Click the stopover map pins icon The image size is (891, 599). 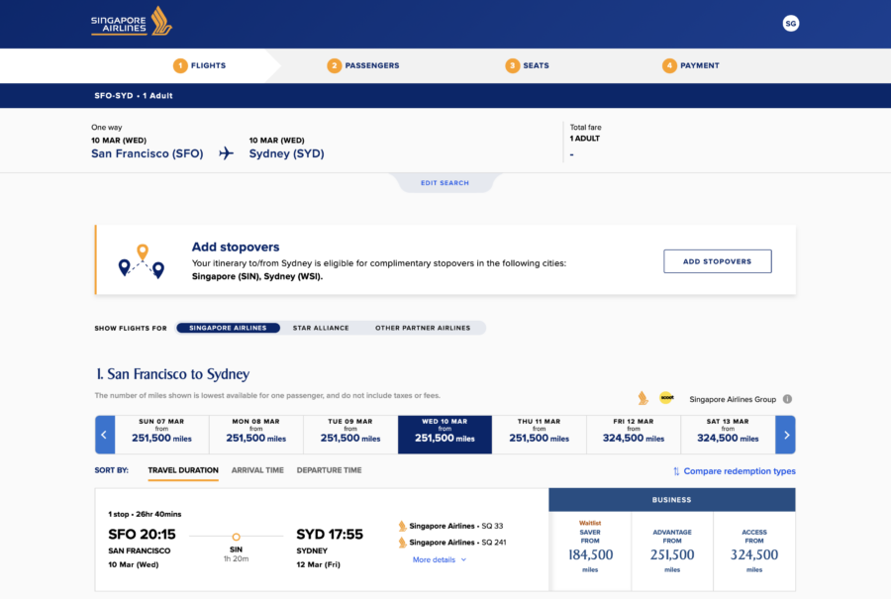pos(142,260)
